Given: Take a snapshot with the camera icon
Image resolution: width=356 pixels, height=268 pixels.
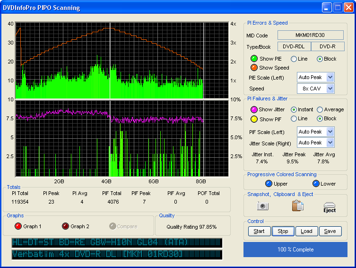Looking at the screenshot, I should pos(263,206).
